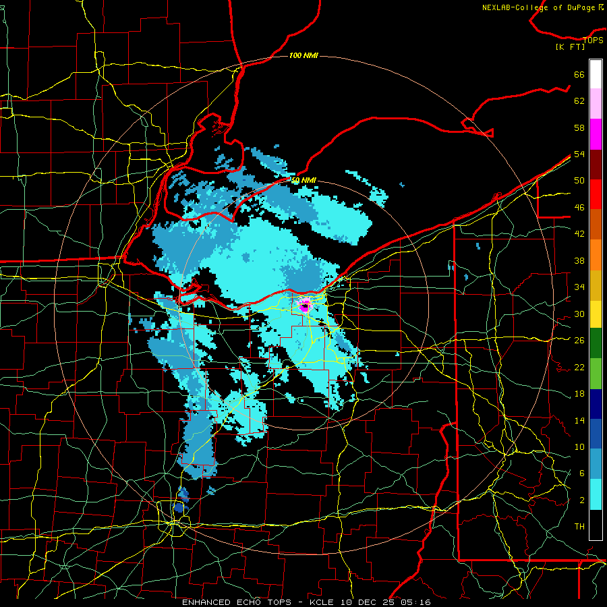The height and width of the screenshot is (607, 607).
Task: Click the cyan swatch beside label 2
Action: click(596, 494)
